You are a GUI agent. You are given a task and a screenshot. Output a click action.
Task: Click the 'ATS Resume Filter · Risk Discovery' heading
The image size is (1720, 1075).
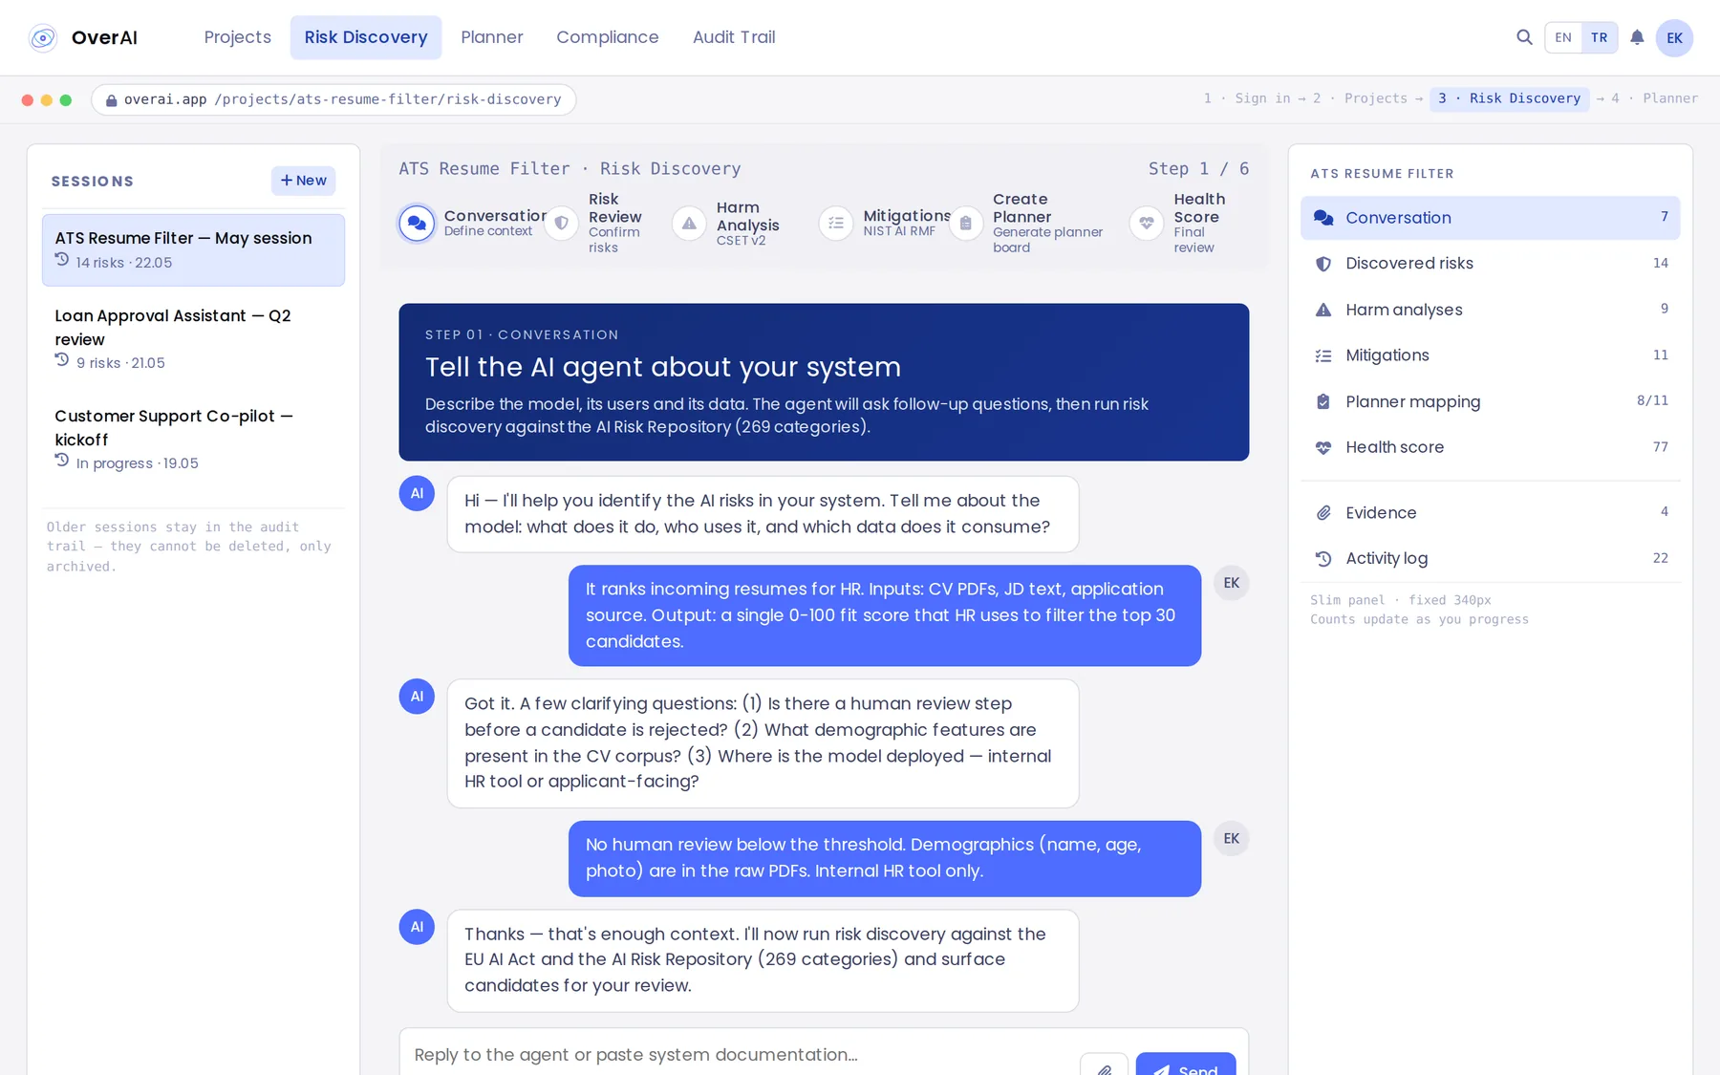tap(570, 169)
